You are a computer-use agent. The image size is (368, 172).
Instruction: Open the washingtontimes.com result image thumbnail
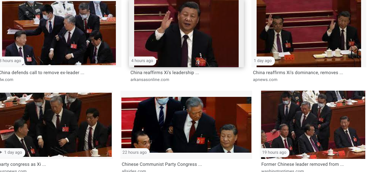(x=313, y=125)
